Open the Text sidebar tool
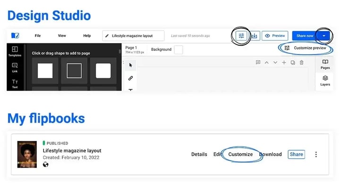This screenshot has height=188, width=340. [x=15, y=84]
